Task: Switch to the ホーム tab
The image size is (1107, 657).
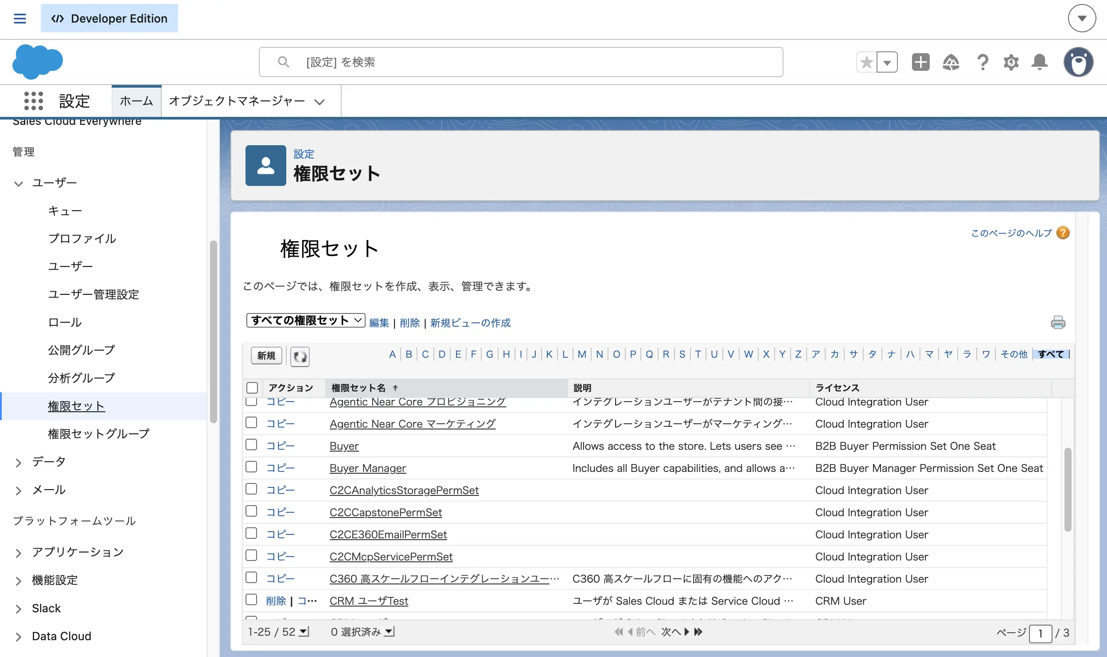Action: pos(136,101)
